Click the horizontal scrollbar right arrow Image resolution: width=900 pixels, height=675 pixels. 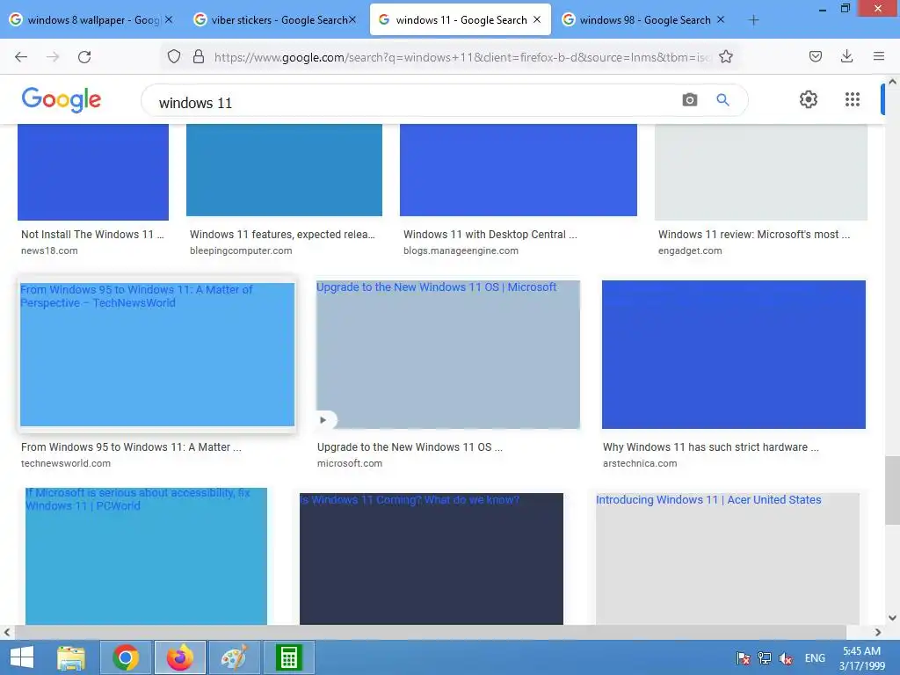(878, 632)
